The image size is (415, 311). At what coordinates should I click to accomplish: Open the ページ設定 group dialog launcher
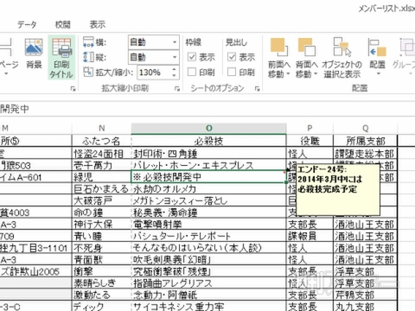click(x=73, y=89)
